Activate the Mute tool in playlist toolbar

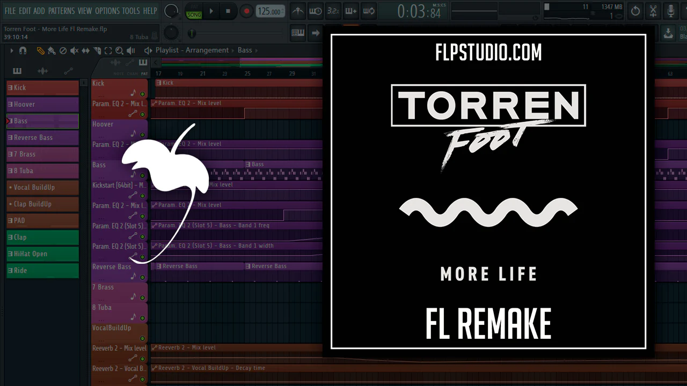pos(74,50)
